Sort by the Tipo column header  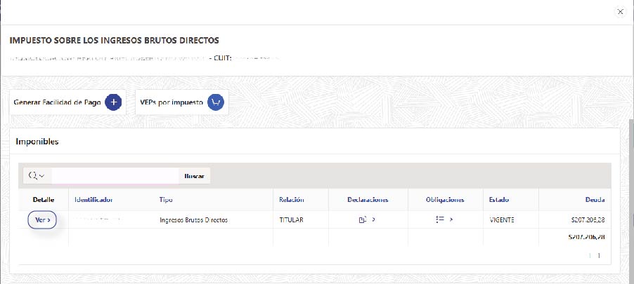point(166,200)
